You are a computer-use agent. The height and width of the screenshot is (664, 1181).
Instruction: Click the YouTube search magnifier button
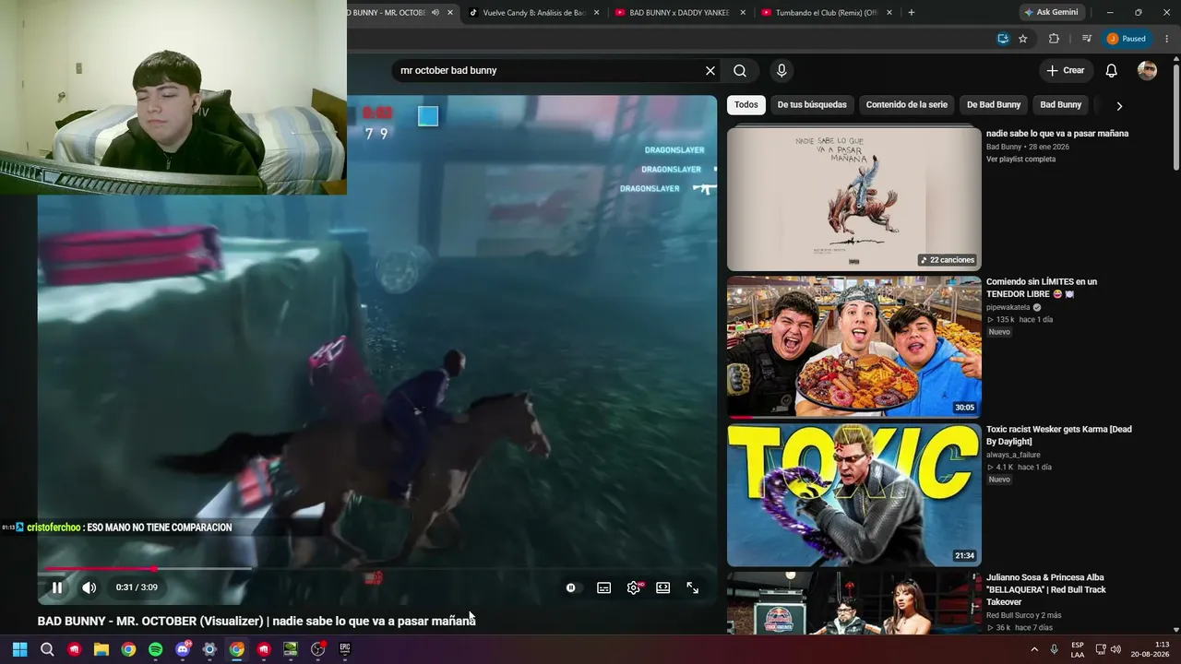(740, 70)
